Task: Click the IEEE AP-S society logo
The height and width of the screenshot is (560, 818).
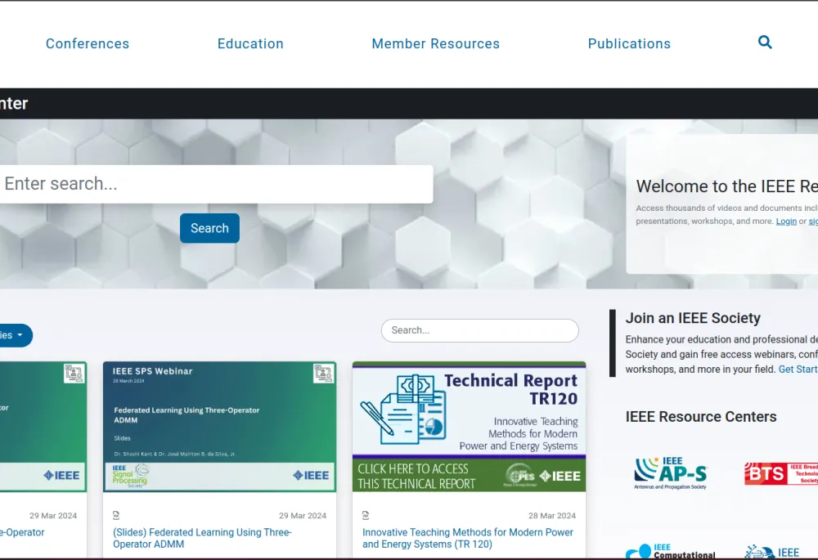Action: [x=671, y=473]
